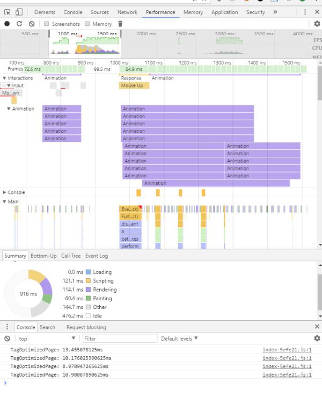Open the capture settings gear icon
322x397 pixels.
pos(317,24)
